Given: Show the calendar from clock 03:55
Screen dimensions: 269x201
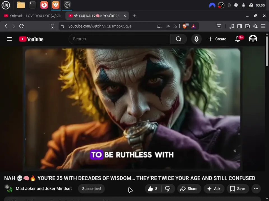Looking at the screenshot, I should point(260,5).
